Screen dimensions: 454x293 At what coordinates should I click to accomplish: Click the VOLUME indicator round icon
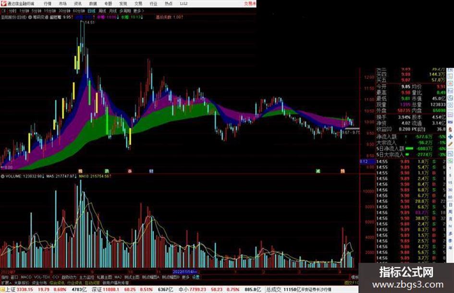click(2, 176)
